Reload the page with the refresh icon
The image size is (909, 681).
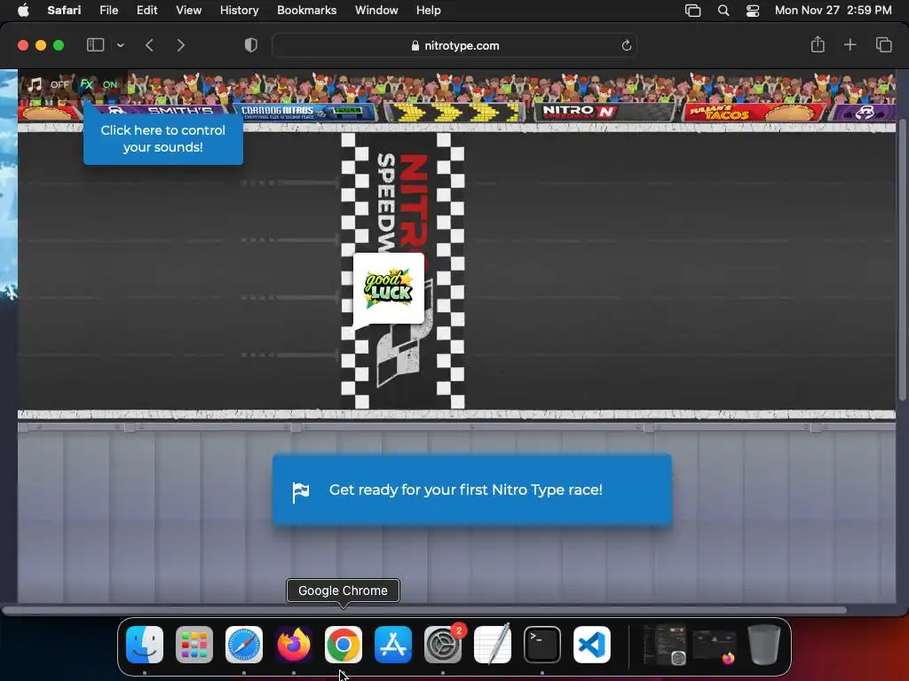tap(626, 46)
